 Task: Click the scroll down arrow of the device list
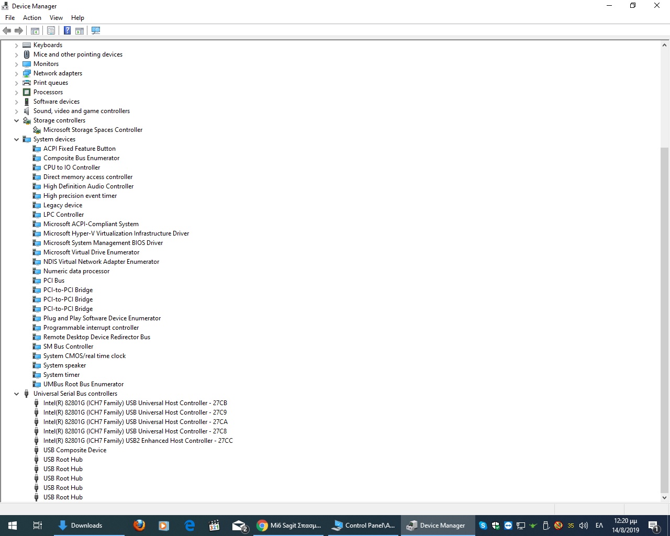pos(665,498)
